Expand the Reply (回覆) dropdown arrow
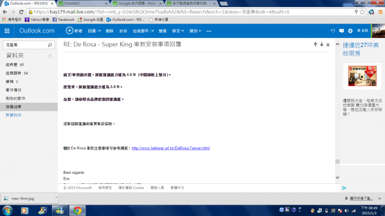385x216 pixels. tap(99, 31)
